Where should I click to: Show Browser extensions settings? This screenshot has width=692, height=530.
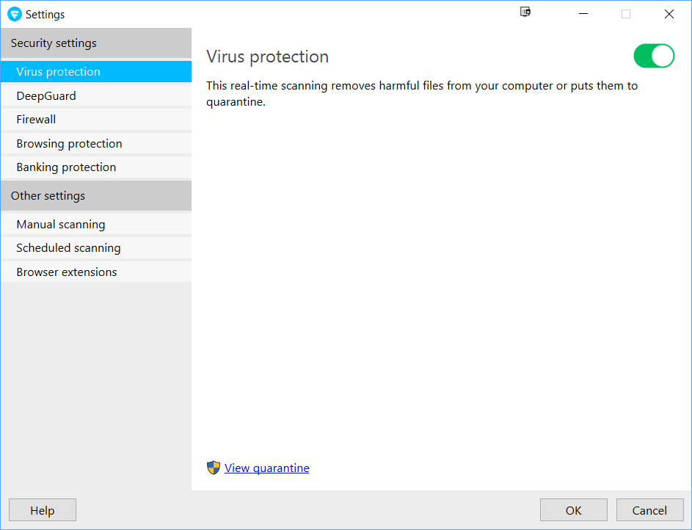click(95, 272)
